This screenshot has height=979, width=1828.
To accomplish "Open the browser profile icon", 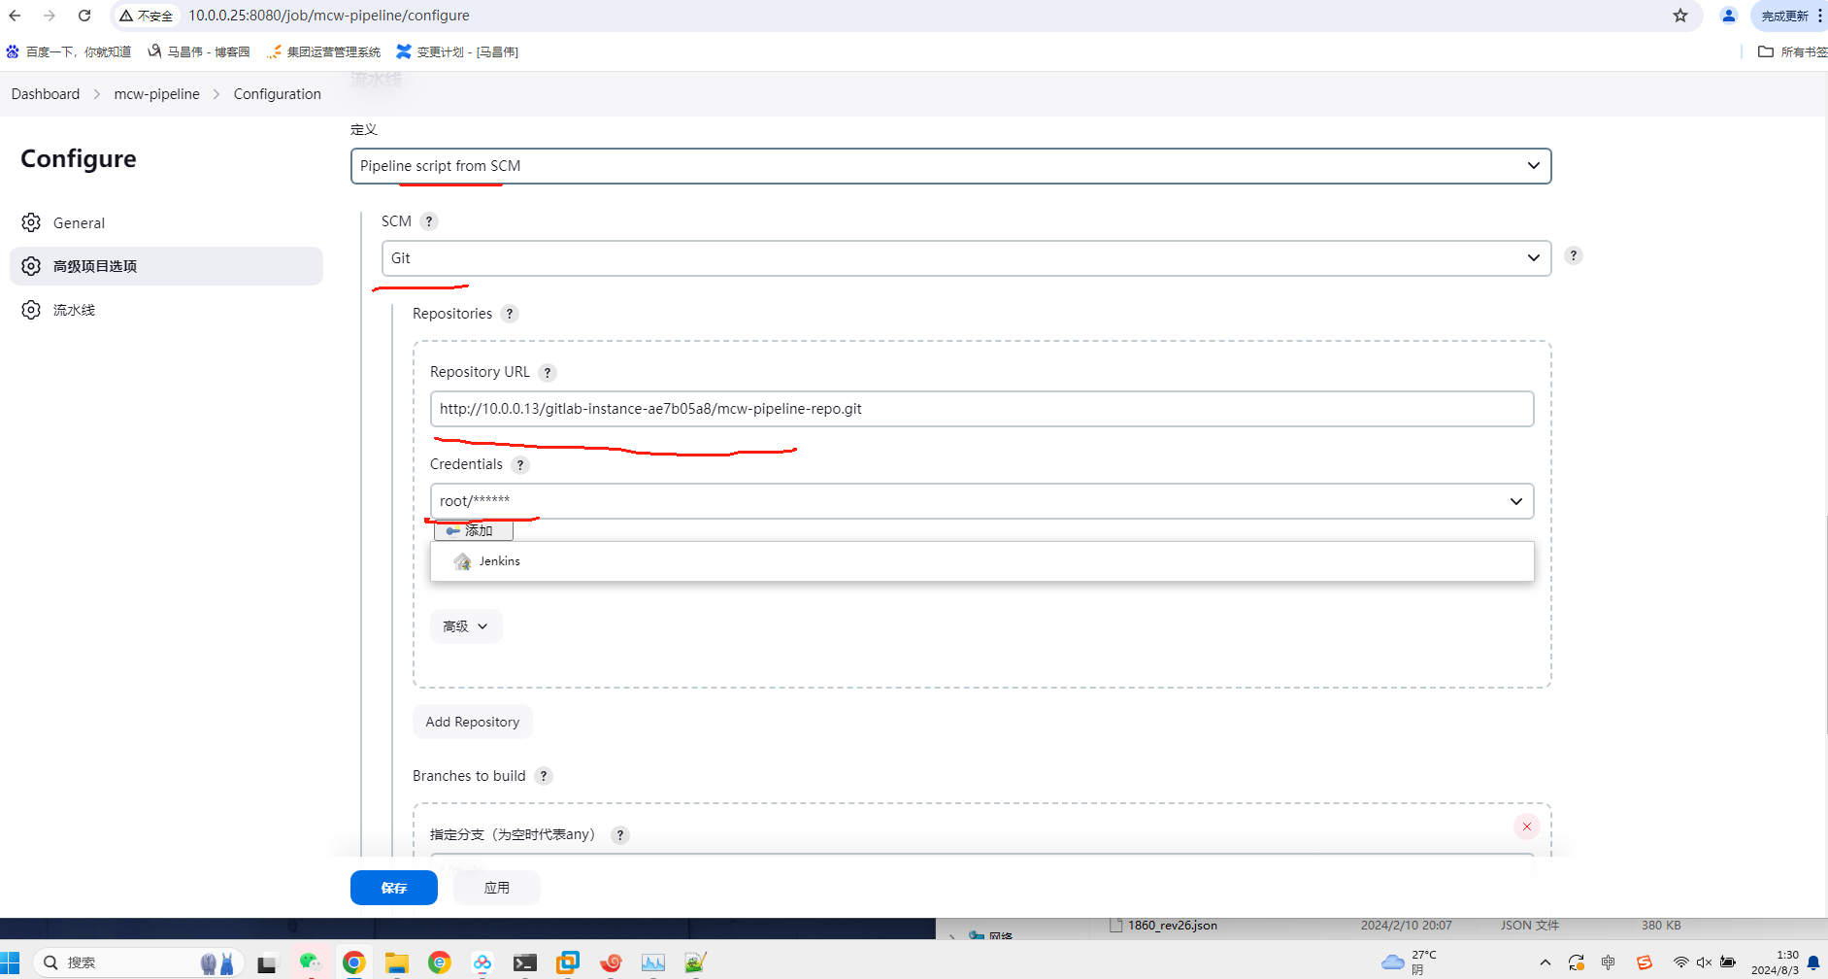I will pyautogui.click(x=1728, y=16).
